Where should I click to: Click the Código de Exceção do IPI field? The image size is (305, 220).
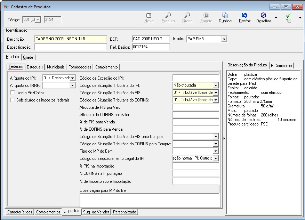point(196,78)
